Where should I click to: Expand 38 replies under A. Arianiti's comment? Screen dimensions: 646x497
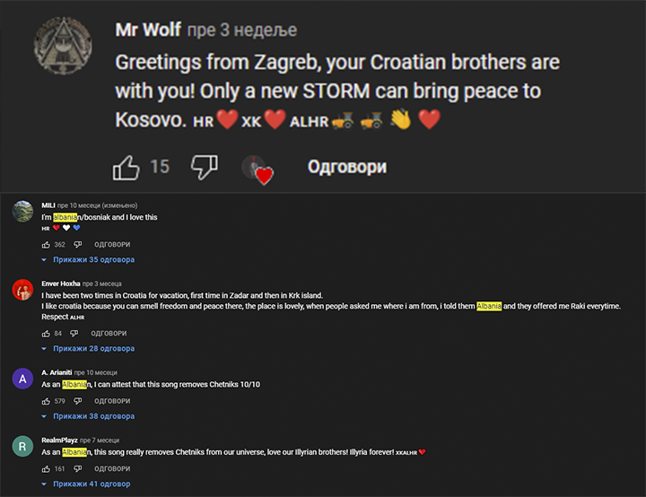(88, 416)
